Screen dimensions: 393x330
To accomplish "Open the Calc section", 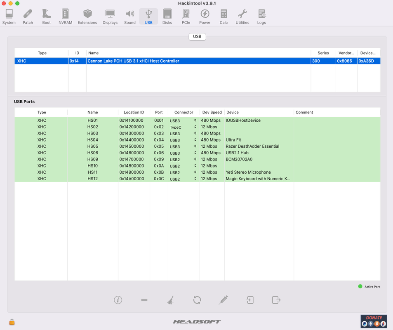I will pyautogui.click(x=224, y=17).
